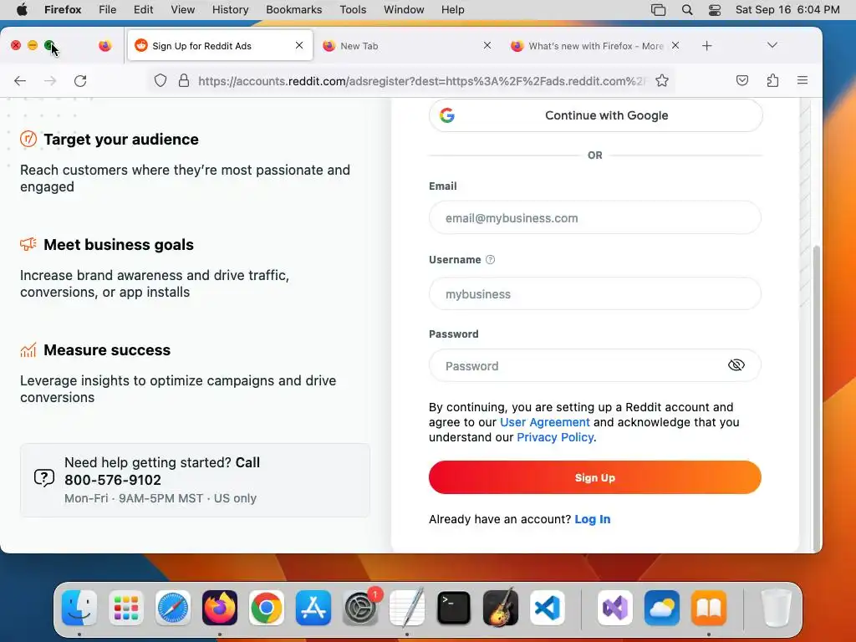Click Continue with Google button
Viewport: 856px width, 642px height.
[x=595, y=115]
